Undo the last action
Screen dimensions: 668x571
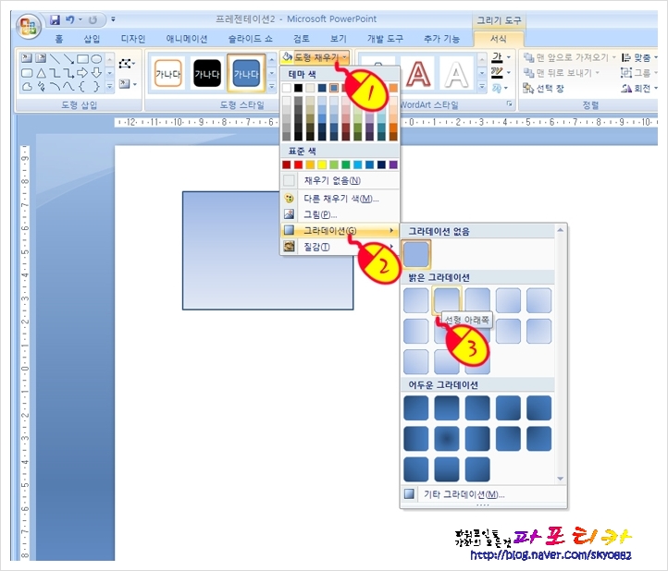70,19
